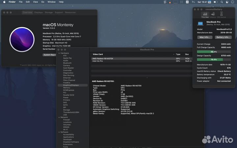
Task: Open the Finder menu
Action: coord(12,2)
